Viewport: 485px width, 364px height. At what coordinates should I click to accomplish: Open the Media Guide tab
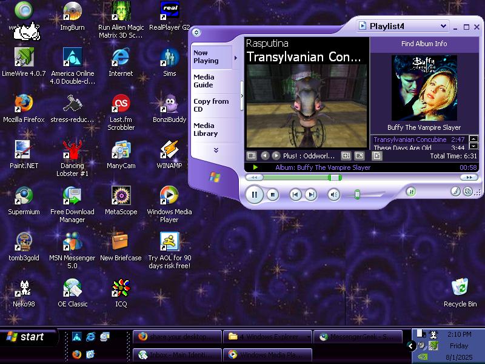point(204,81)
